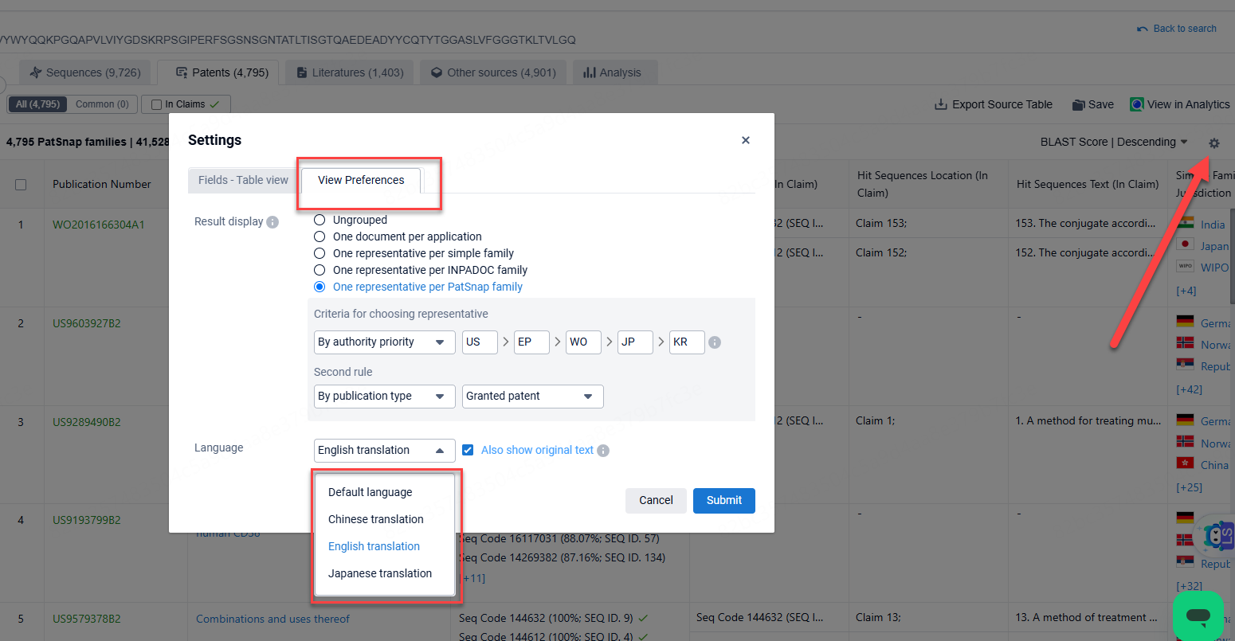Click the authority priority info icon
Viewport: 1235px width, 641px height.
click(x=715, y=342)
